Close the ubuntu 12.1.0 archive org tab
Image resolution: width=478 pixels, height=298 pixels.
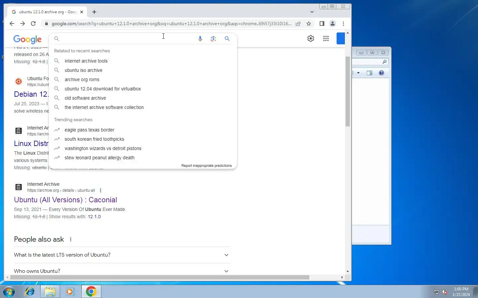click(x=82, y=12)
